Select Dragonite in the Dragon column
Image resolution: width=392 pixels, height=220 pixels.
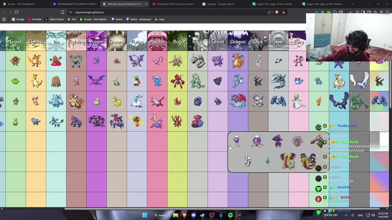(238, 61)
